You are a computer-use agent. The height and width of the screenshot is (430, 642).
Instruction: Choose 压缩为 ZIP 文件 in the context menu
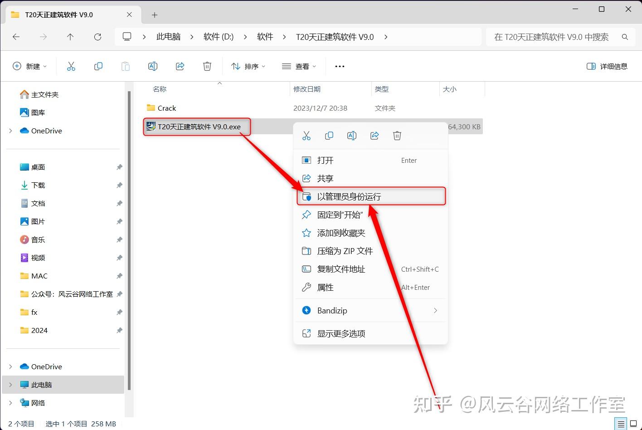click(371, 251)
